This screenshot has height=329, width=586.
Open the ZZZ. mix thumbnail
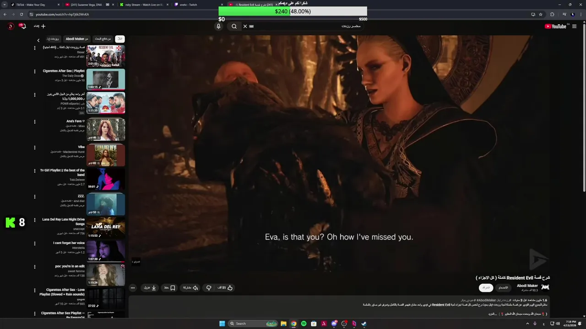pyautogui.click(x=106, y=204)
